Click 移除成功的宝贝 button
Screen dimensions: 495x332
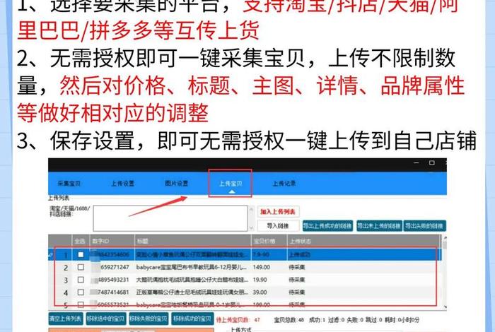192,319
